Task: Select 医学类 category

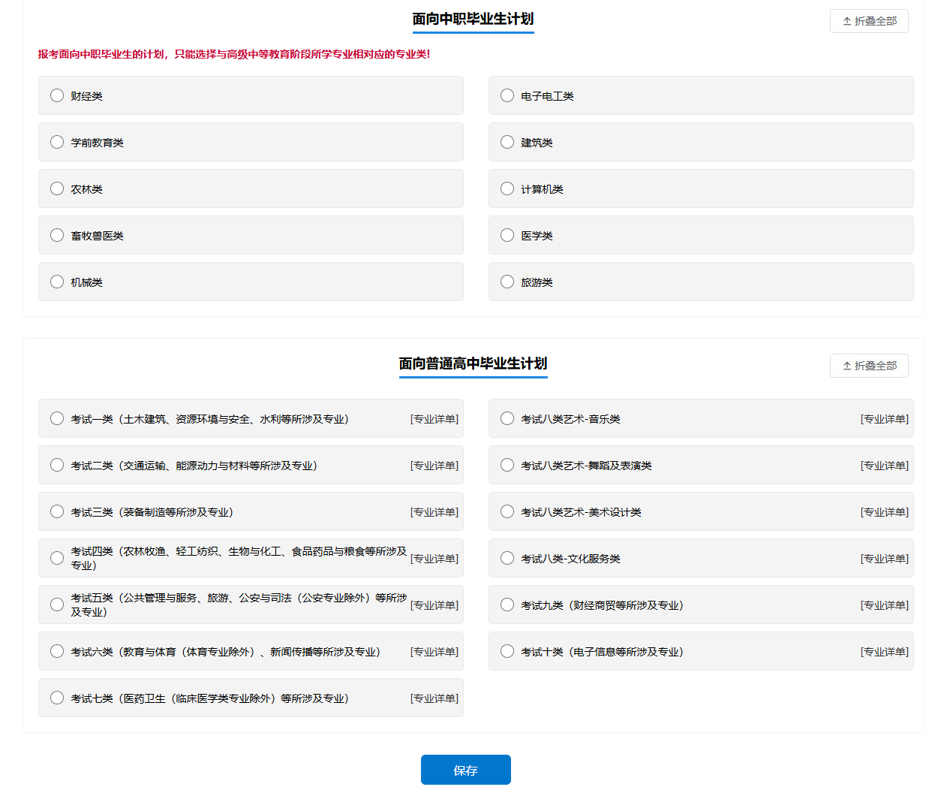Action: pyautogui.click(x=507, y=235)
